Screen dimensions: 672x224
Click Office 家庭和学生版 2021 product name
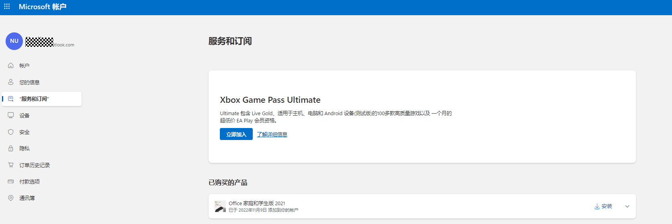tap(257, 203)
